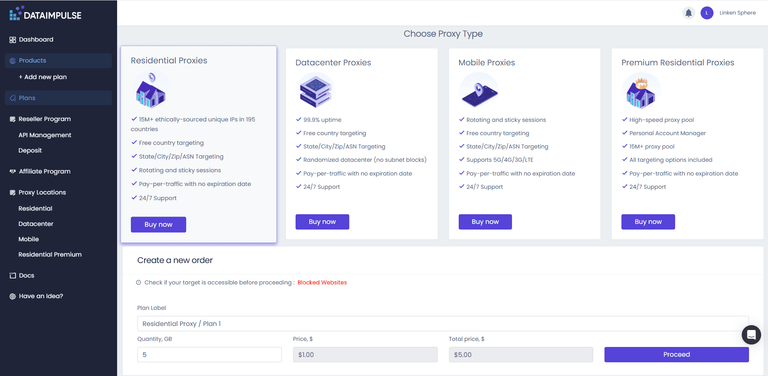
Task: Expand the Proxy Locations section
Action: pos(42,192)
